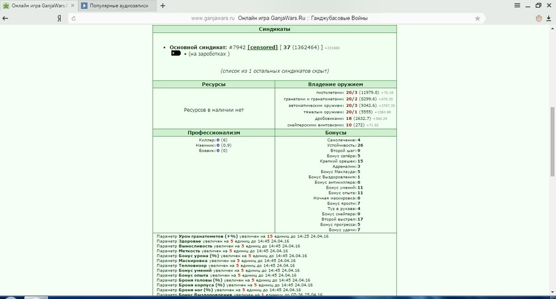
Task: Click the 'Бонус удачи: 7' row
Action: pyautogui.click(x=344, y=230)
